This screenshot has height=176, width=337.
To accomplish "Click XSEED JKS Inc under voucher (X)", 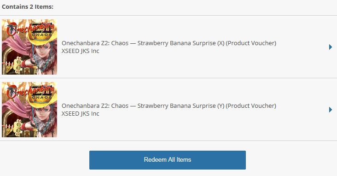I will click(x=81, y=51).
